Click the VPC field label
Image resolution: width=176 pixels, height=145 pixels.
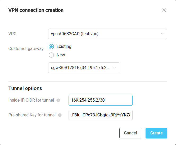click(x=13, y=34)
